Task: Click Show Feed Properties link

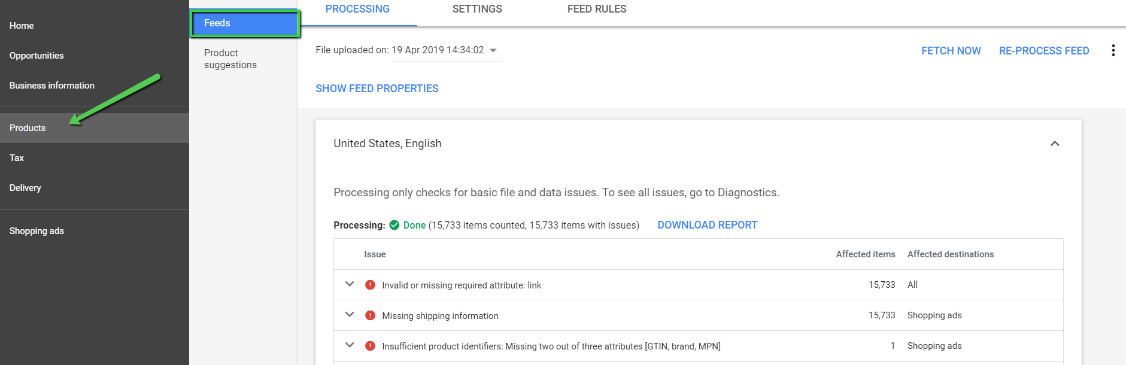Action: [377, 89]
